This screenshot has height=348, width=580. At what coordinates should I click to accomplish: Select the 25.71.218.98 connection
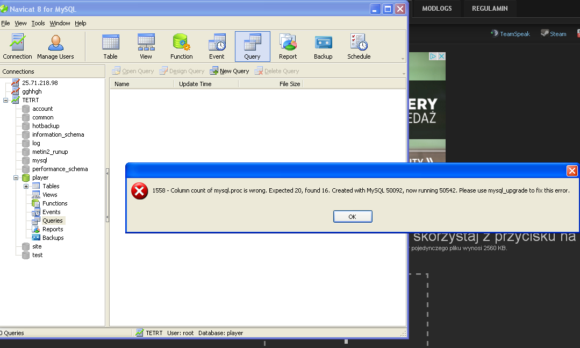tap(40, 83)
